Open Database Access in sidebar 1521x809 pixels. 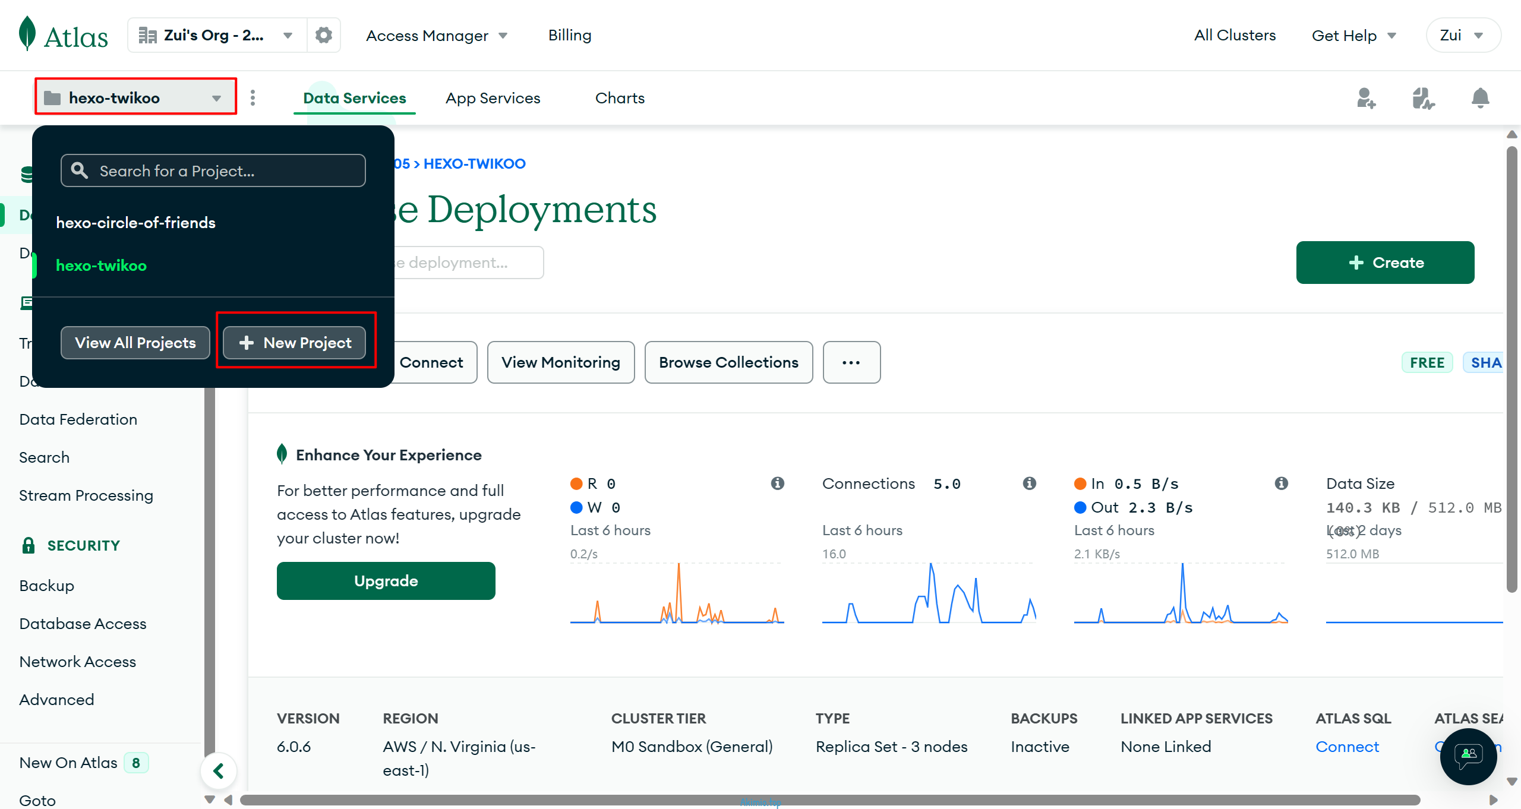pos(83,624)
